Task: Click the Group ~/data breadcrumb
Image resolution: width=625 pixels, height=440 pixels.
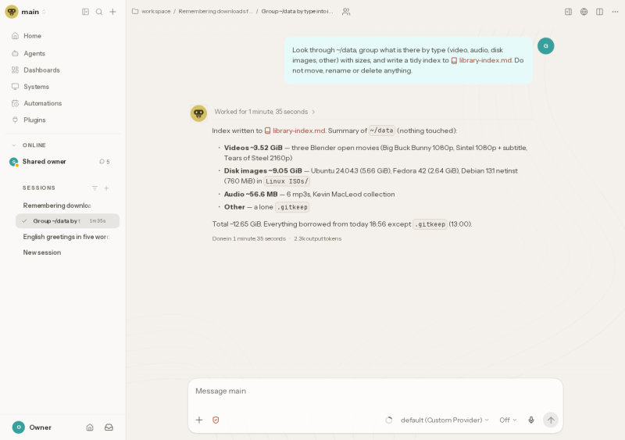Action: [x=297, y=12]
